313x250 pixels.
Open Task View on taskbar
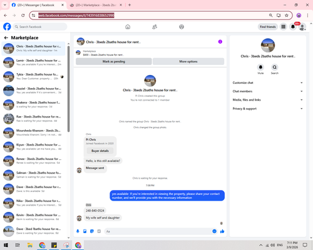(18, 245)
